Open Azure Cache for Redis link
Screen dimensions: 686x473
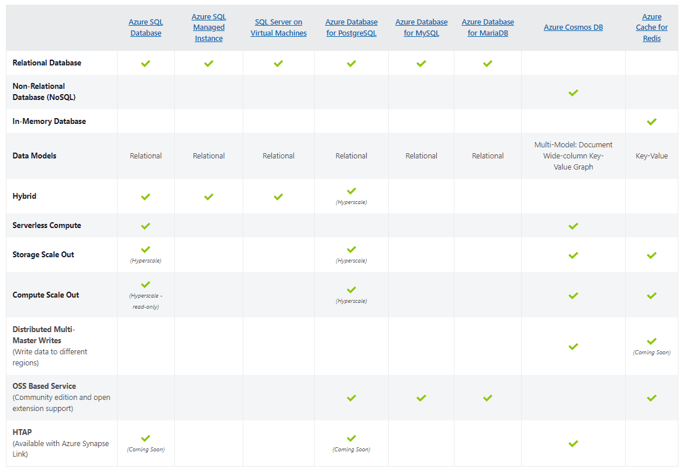click(651, 27)
